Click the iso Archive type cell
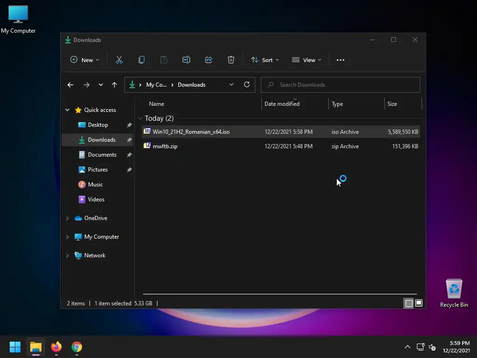This screenshot has height=358, width=477. pyautogui.click(x=345, y=132)
